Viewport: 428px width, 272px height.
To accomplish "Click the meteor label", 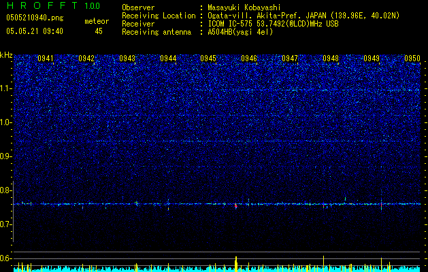I will click(x=97, y=21).
